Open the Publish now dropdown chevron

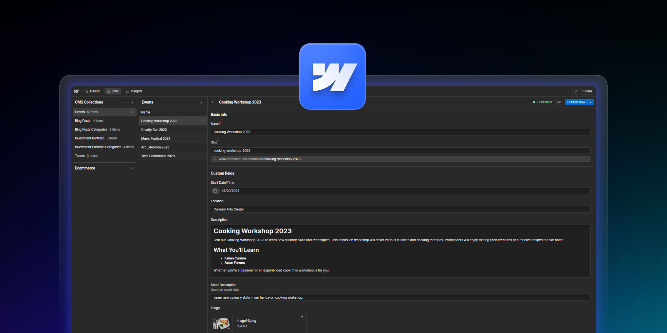pos(590,102)
